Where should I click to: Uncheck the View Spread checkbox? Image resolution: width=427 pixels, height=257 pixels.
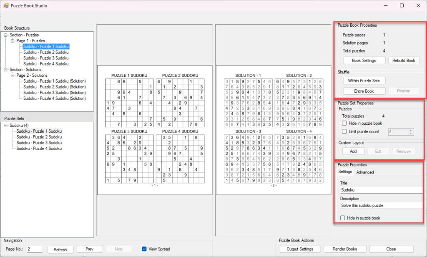tap(144, 249)
